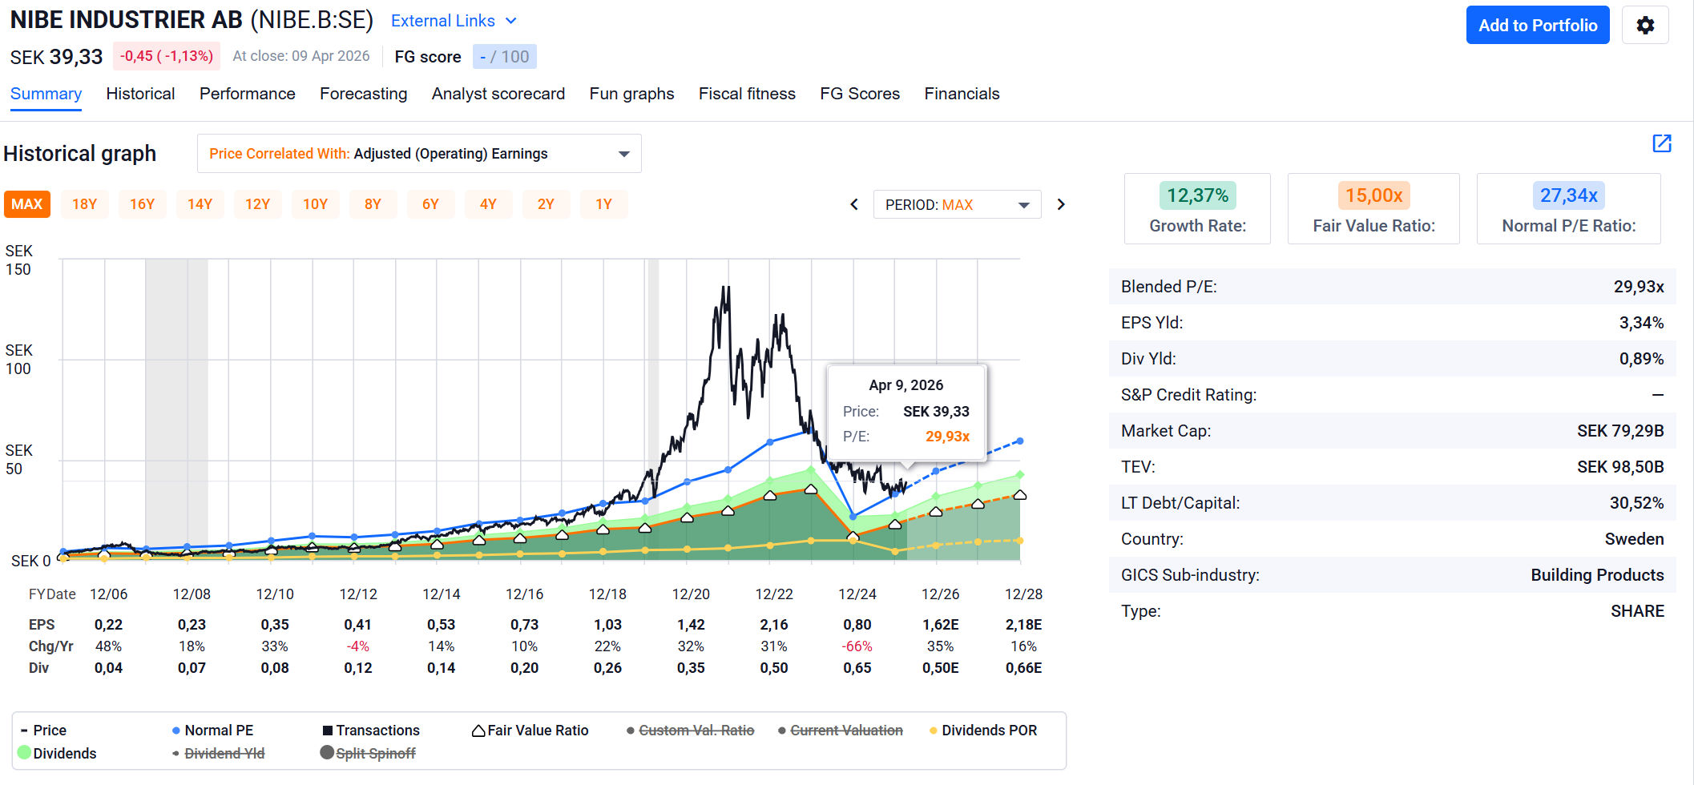Screen dimensions: 1694x785
Task: Click EPS Yld value 3,34%
Action: pos(1641,323)
